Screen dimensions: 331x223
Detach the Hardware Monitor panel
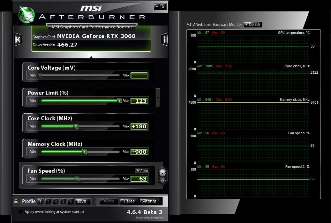[253, 25]
